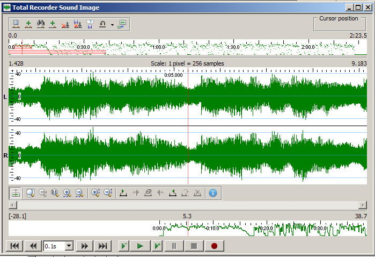Image resolution: width=375 pixels, height=257 pixels.
Task: Click the 0:20.0 mark in the level graph
Action: tap(266, 229)
